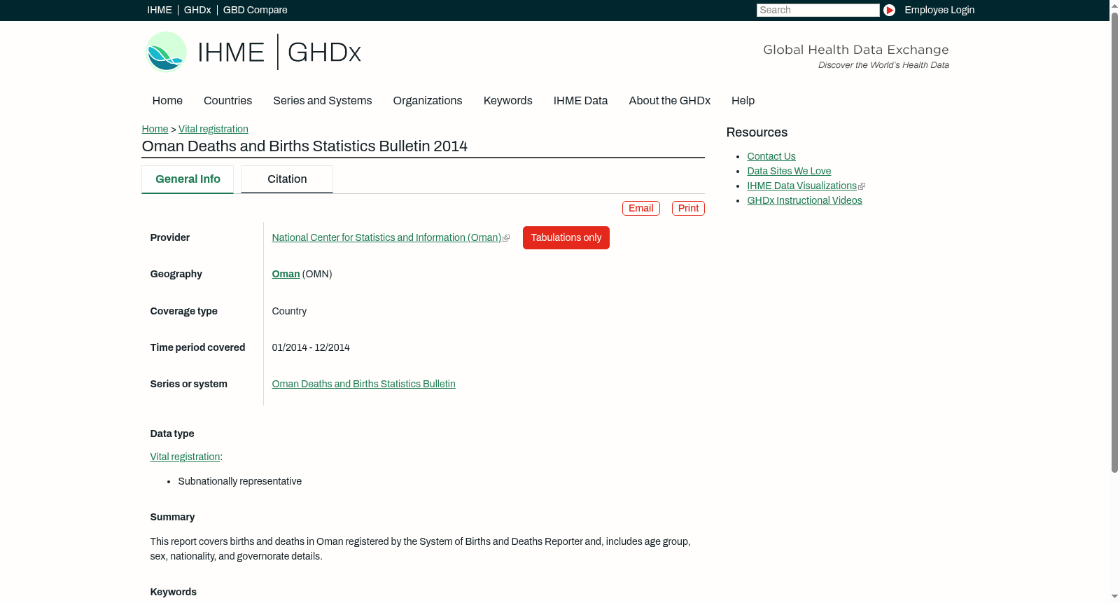
Task: Open the IHME link in the top bar
Action: 160,10
